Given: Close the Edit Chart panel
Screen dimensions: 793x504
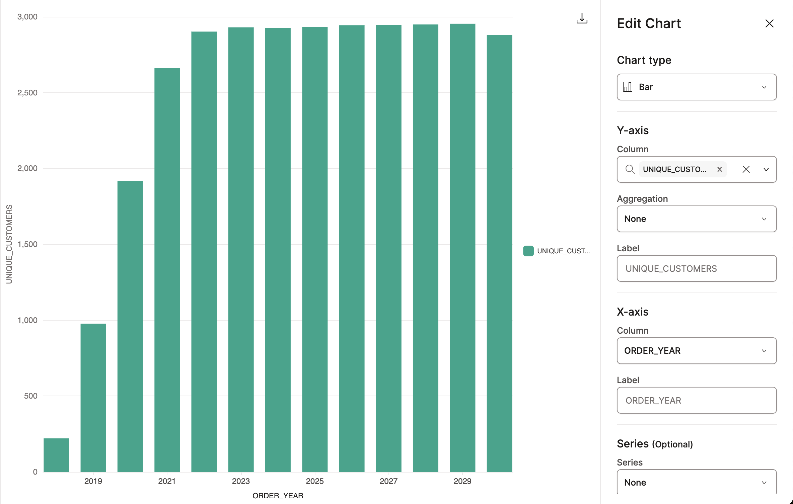Looking at the screenshot, I should click(x=769, y=23).
